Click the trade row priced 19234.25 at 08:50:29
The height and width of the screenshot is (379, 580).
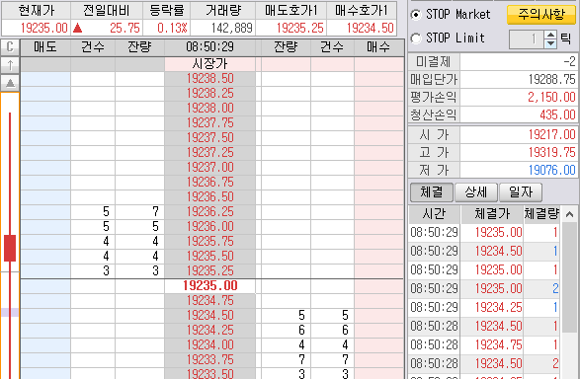(484, 307)
